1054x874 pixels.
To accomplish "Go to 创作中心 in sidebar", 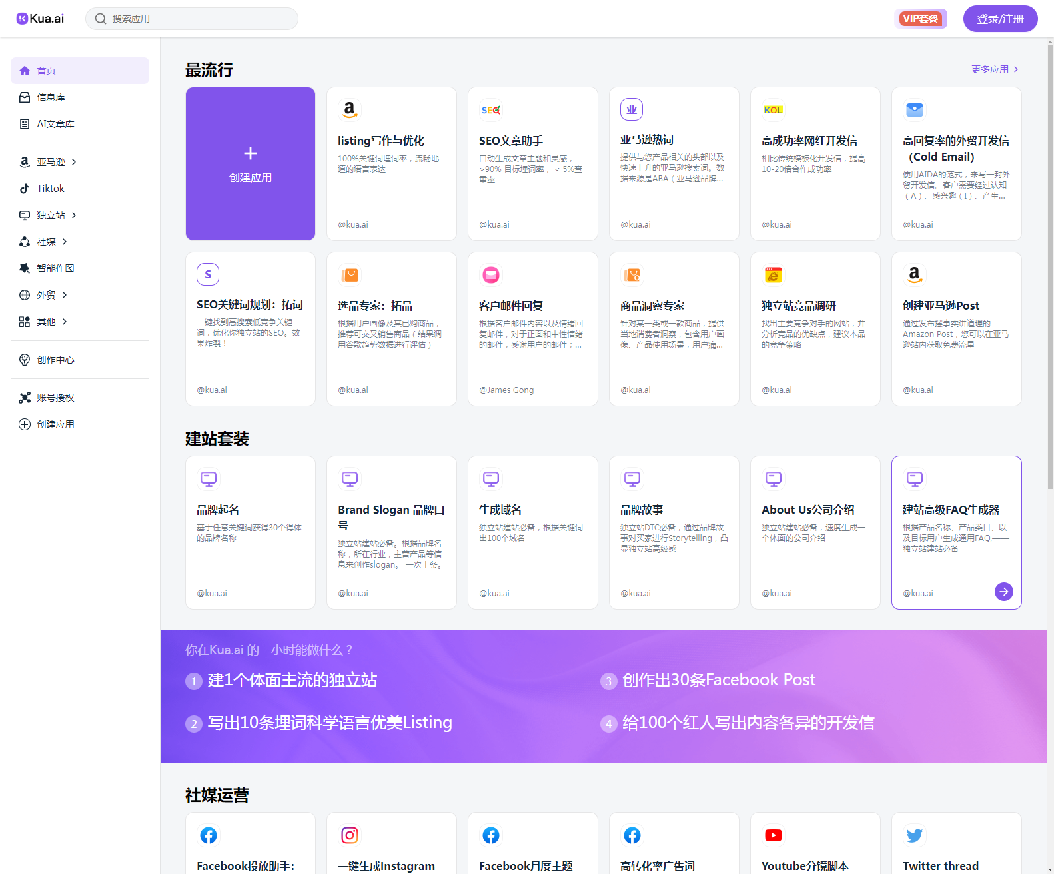I will point(55,360).
